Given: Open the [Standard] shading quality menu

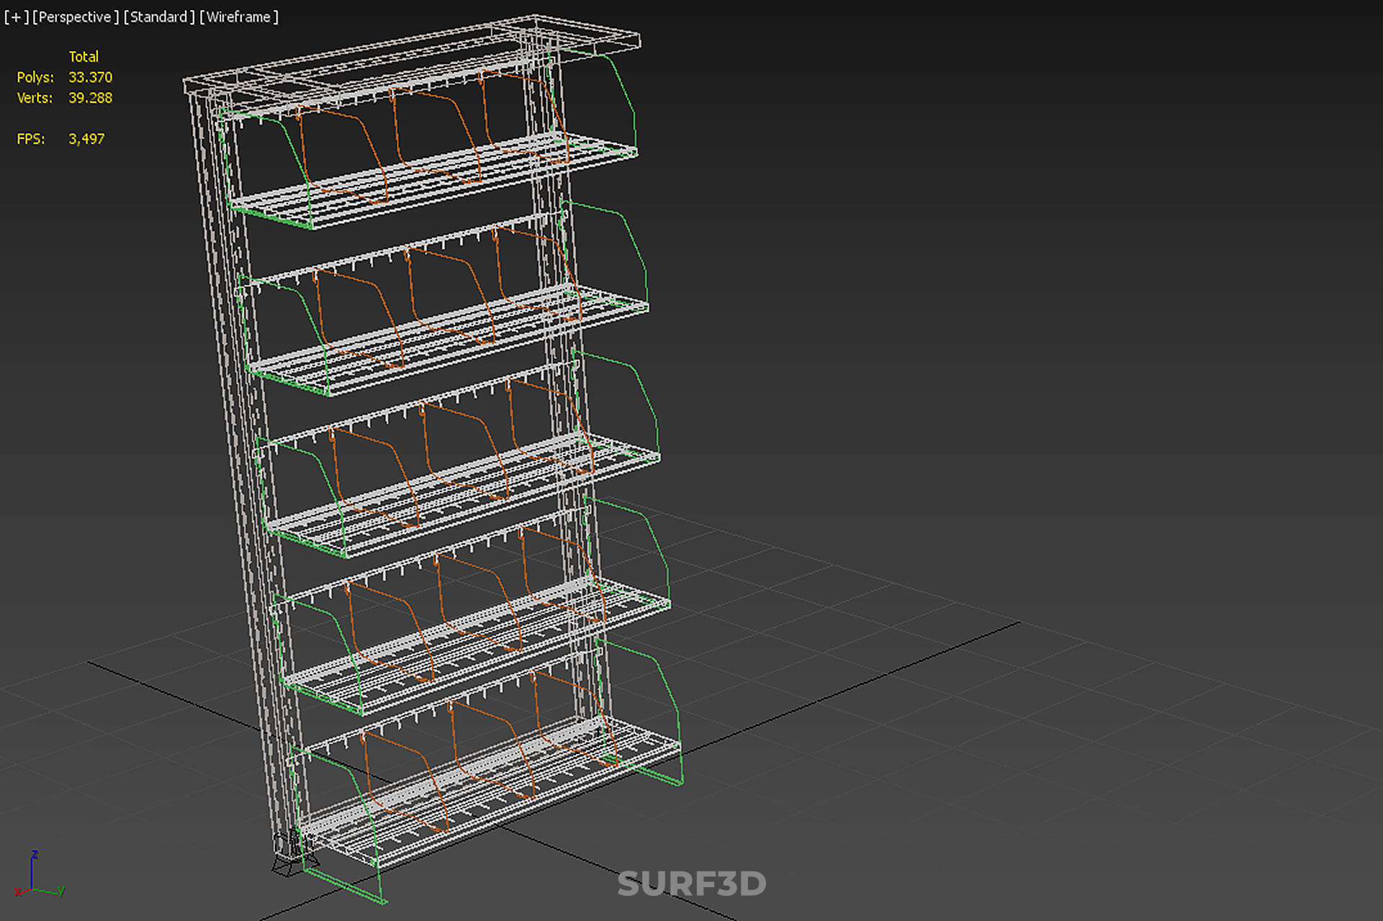Looking at the screenshot, I should click(x=159, y=17).
